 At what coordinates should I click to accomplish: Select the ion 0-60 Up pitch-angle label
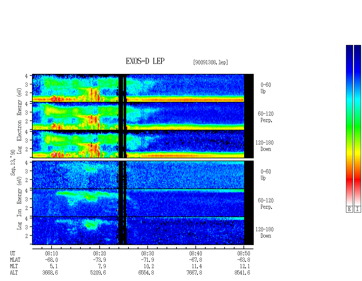(x=266, y=175)
